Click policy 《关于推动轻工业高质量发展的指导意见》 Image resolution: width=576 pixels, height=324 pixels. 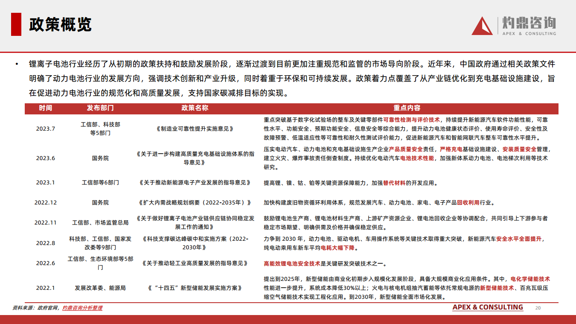pos(195,263)
